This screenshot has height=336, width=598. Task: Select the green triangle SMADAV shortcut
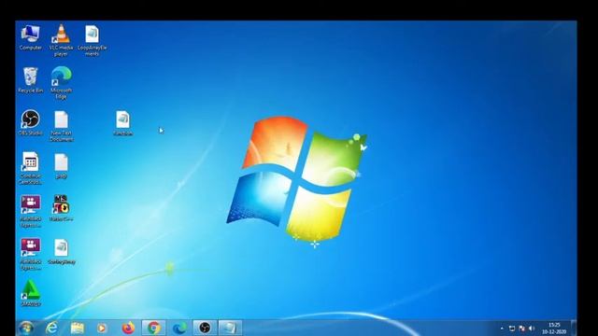[31, 293]
